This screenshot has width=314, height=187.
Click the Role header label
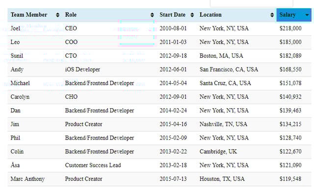(71, 15)
